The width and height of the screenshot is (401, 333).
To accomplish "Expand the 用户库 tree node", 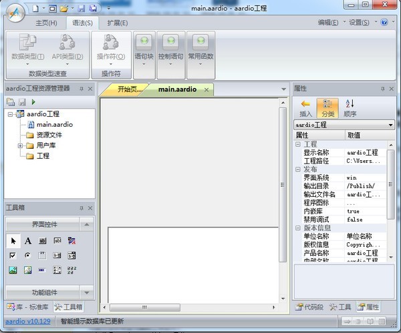I will pyautogui.click(x=20, y=145).
